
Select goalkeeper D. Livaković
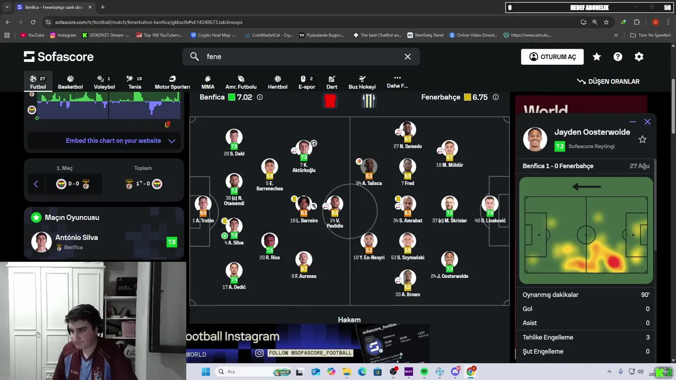click(490, 210)
